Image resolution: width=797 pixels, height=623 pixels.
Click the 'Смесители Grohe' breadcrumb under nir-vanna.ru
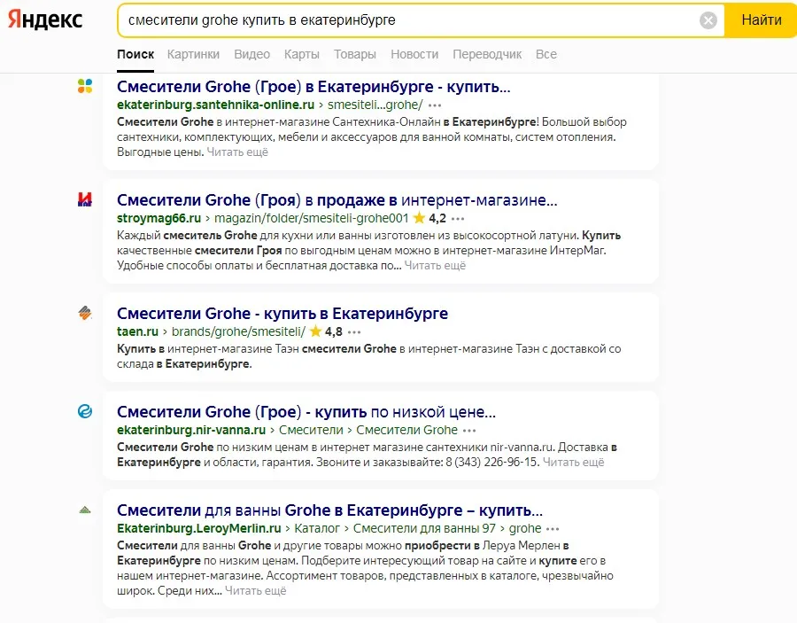point(406,430)
